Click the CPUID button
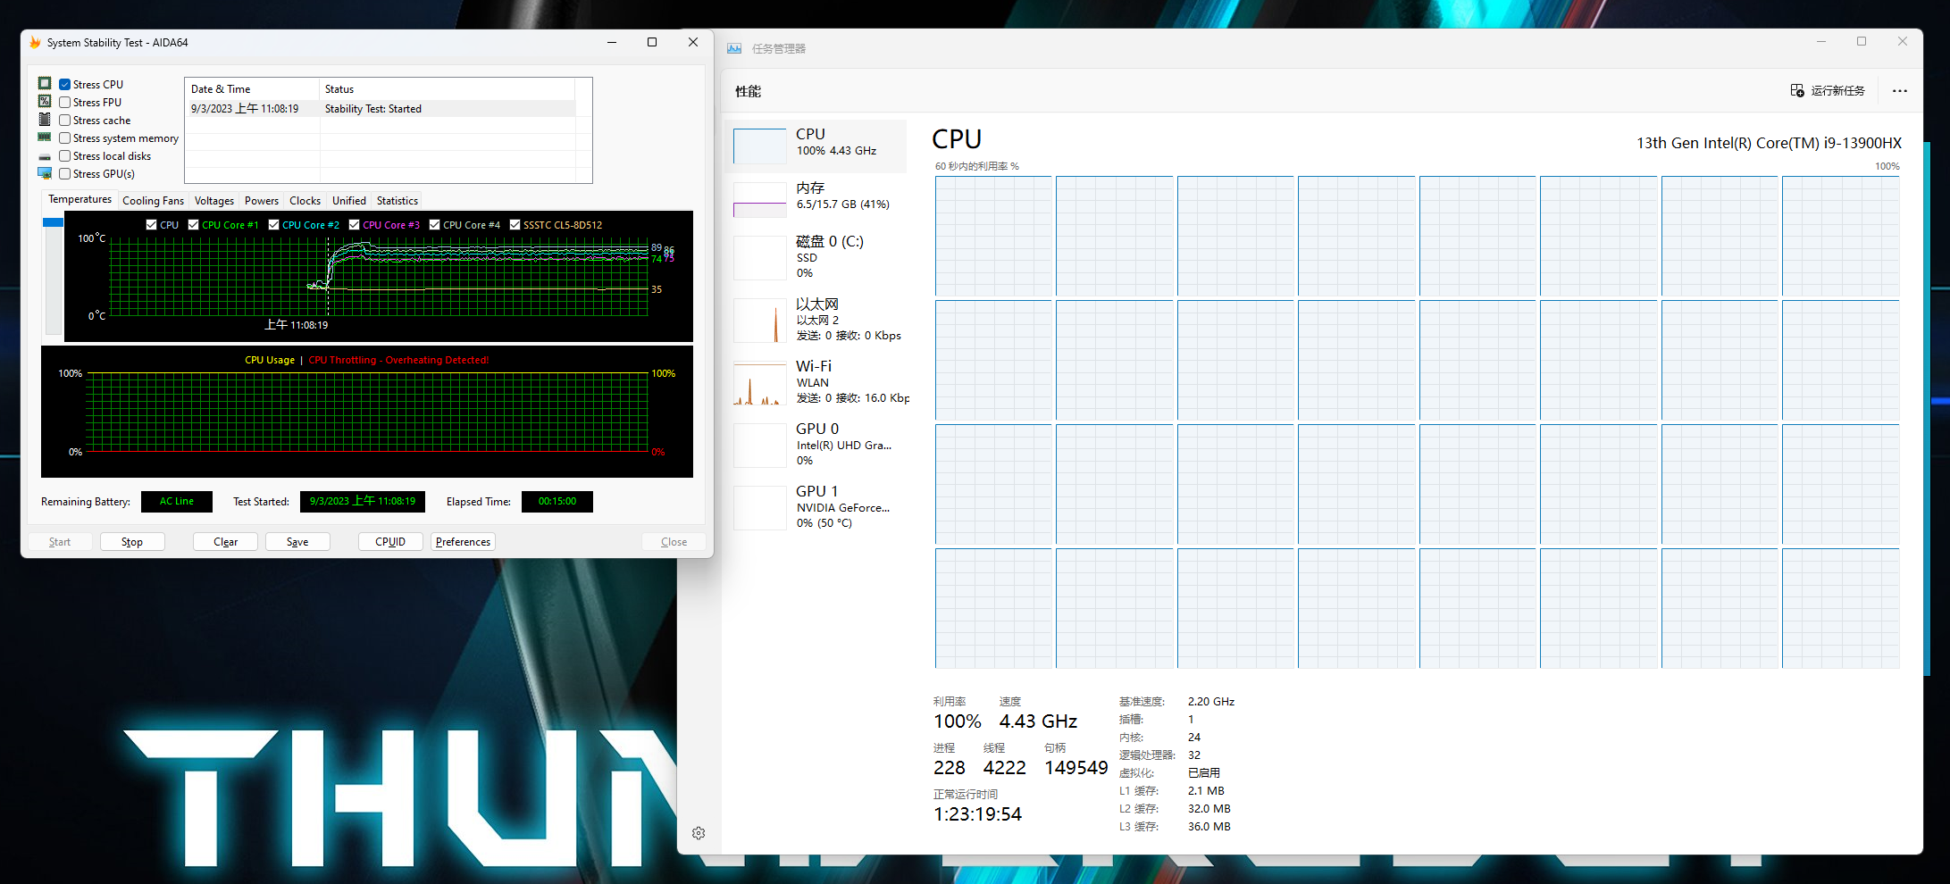This screenshot has height=884, width=1950. click(x=390, y=542)
